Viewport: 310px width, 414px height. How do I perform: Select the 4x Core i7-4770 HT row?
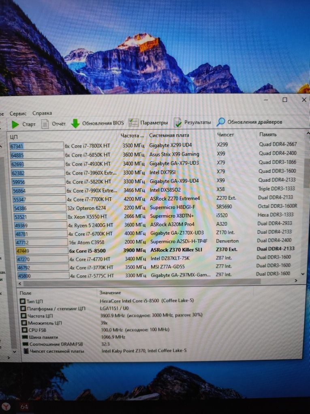tap(154, 258)
